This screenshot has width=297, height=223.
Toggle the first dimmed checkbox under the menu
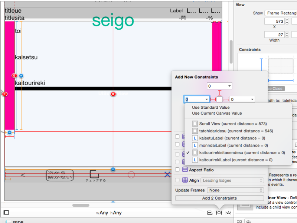[x=177, y=154]
